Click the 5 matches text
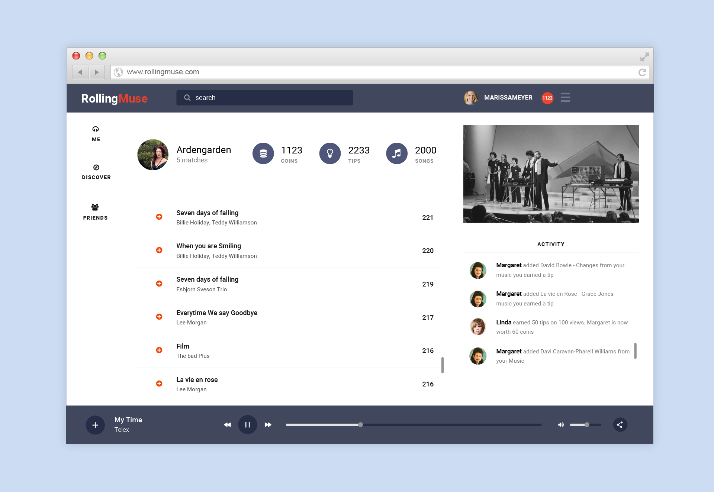The width and height of the screenshot is (714, 492). (192, 160)
